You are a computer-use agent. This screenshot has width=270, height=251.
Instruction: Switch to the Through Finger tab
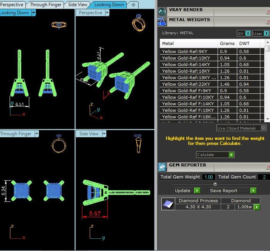click(x=45, y=5)
